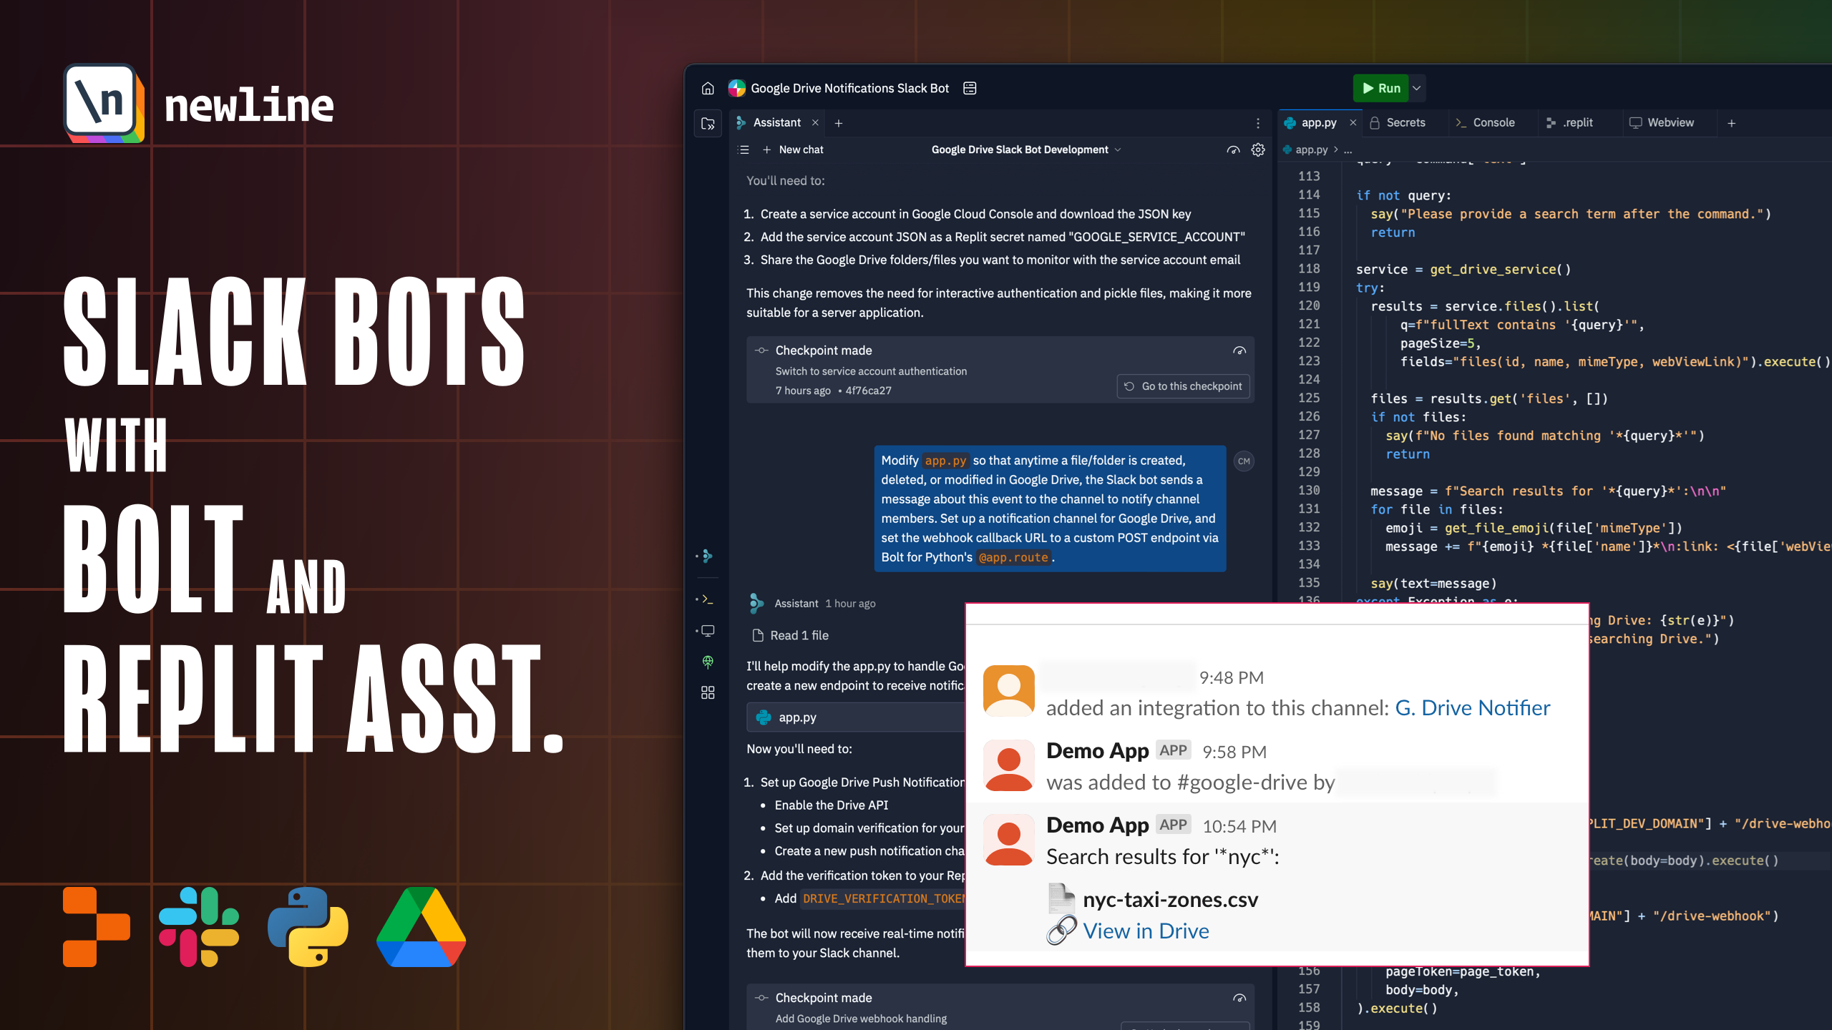
Task: Switch to the Secrets tab
Action: (1404, 123)
